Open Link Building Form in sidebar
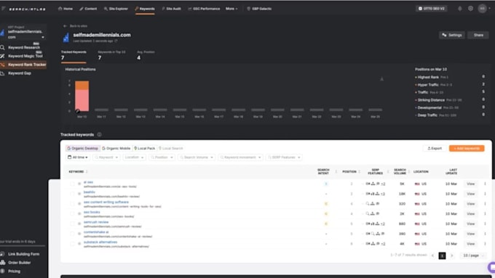 [x=23, y=254]
